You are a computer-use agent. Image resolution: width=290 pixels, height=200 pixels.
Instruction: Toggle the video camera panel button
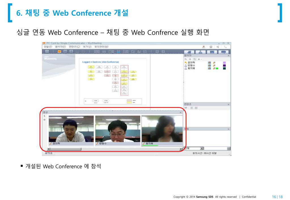[x=189, y=52]
